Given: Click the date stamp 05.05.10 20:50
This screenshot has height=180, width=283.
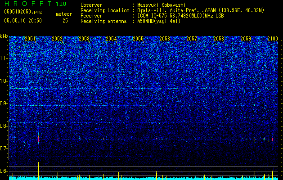Looking at the screenshot, I should pyautogui.click(x=23, y=21).
